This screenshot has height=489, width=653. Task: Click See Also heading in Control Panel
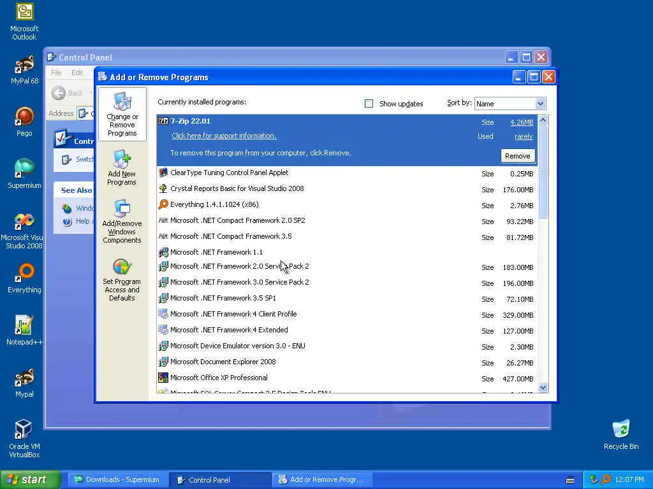[x=77, y=190]
